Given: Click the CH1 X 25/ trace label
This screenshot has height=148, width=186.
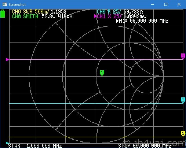Looking at the screenshot, I should click(x=109, y=16).
